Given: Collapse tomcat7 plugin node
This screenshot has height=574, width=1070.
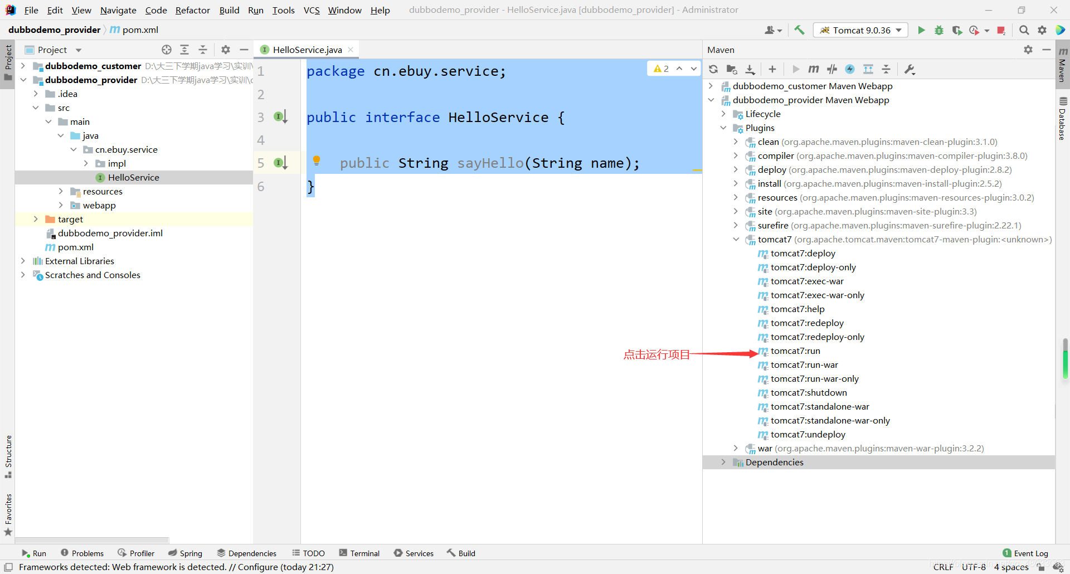Looking at the screenshot, I should 736,239.
